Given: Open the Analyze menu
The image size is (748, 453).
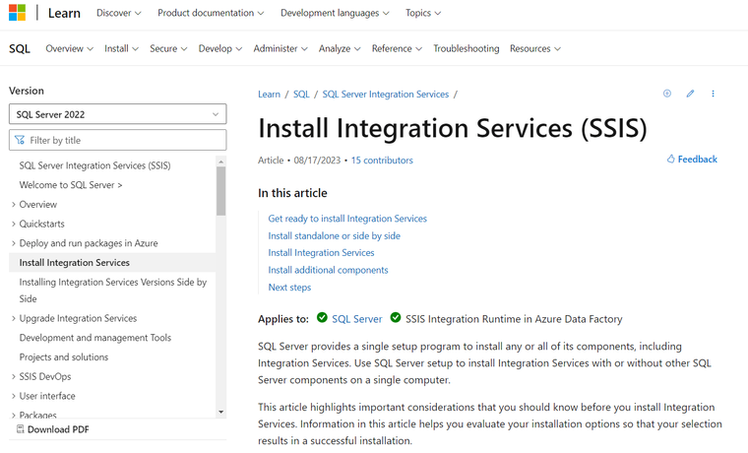Looking at the screenshot, I should pyautogui.click(x=340, y=48).
